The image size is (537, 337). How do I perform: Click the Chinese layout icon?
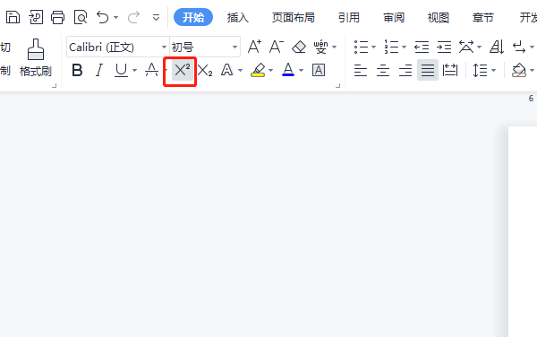(x=466, y=47)
